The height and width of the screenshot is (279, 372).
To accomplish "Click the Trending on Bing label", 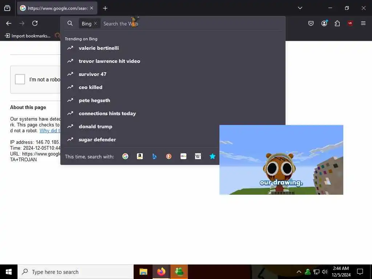I will coord(81,39).
